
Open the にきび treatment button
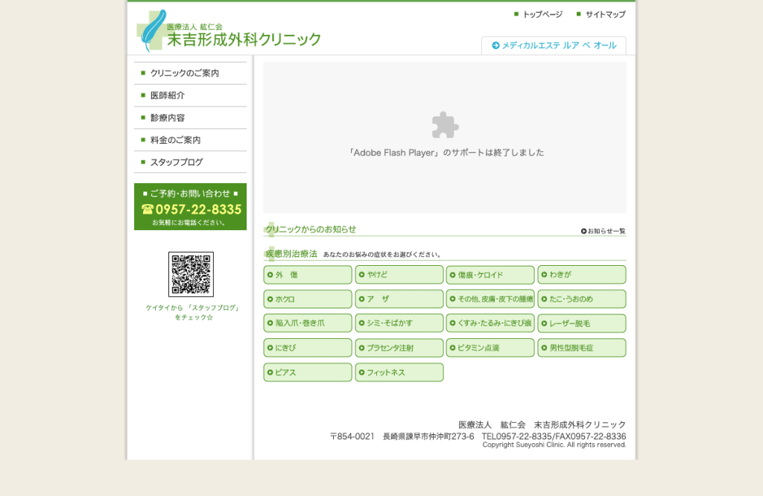click(308, 348)
